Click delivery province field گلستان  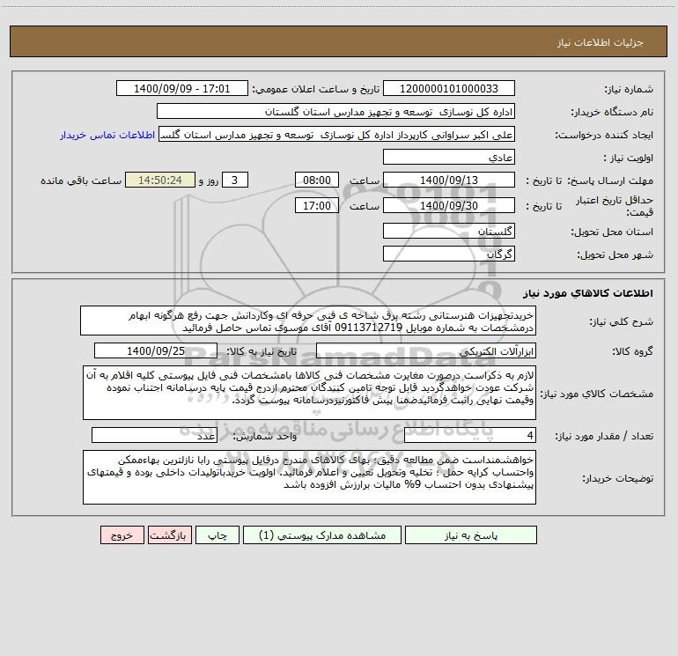[x=449, y=231]
